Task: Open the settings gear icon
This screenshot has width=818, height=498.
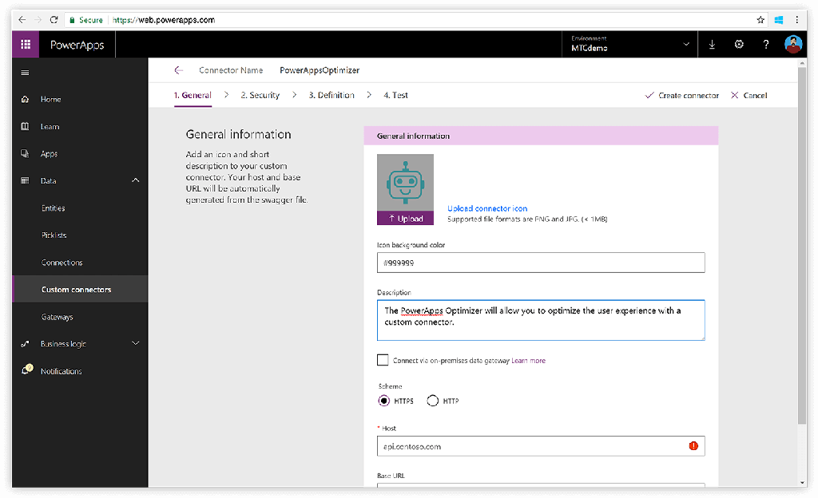Action: tap(739, 45)
